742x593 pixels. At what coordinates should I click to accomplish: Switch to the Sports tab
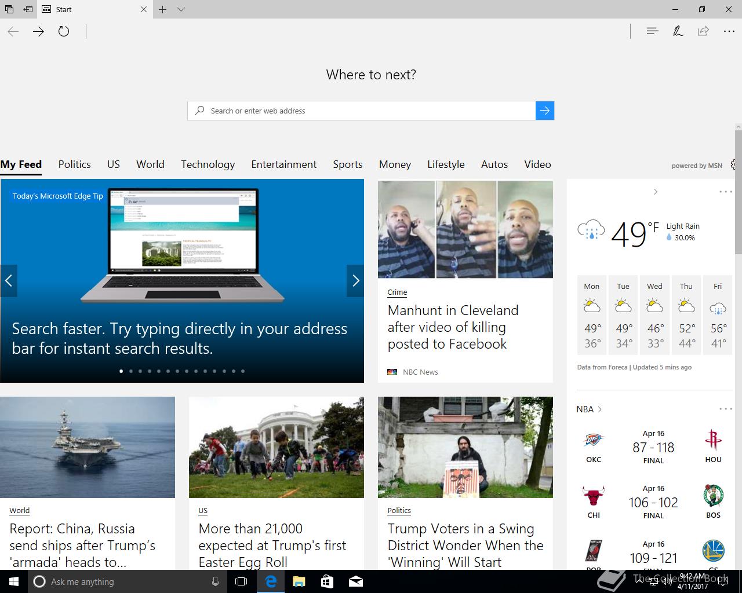point(348,164)
